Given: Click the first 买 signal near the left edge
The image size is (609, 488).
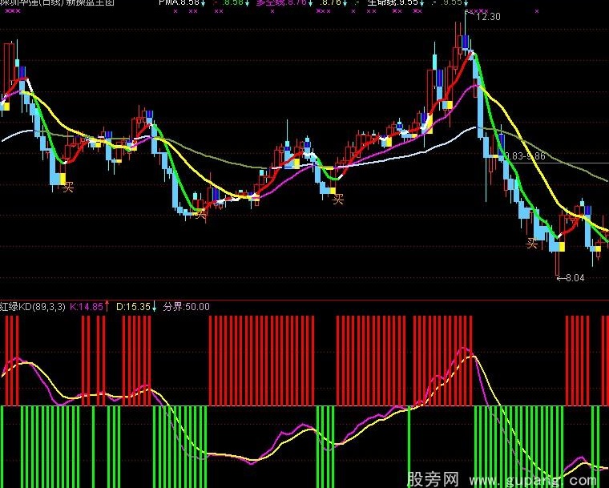Looking at the screenshot, I should pyautogui.click(x=68, y=188).
